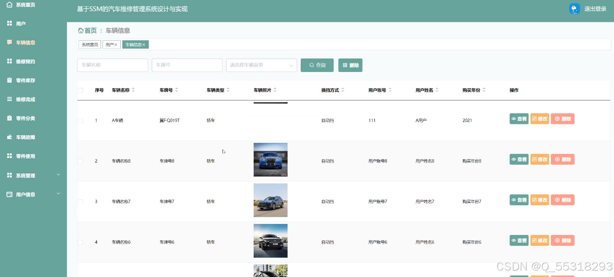Screen dimensions: 614x277
Task: Click the 用户信息 card icon
Action: [x=9, y=194]
